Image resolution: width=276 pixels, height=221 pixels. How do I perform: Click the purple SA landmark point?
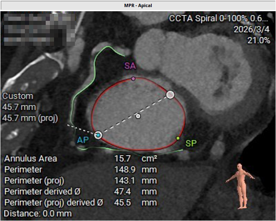133,78
